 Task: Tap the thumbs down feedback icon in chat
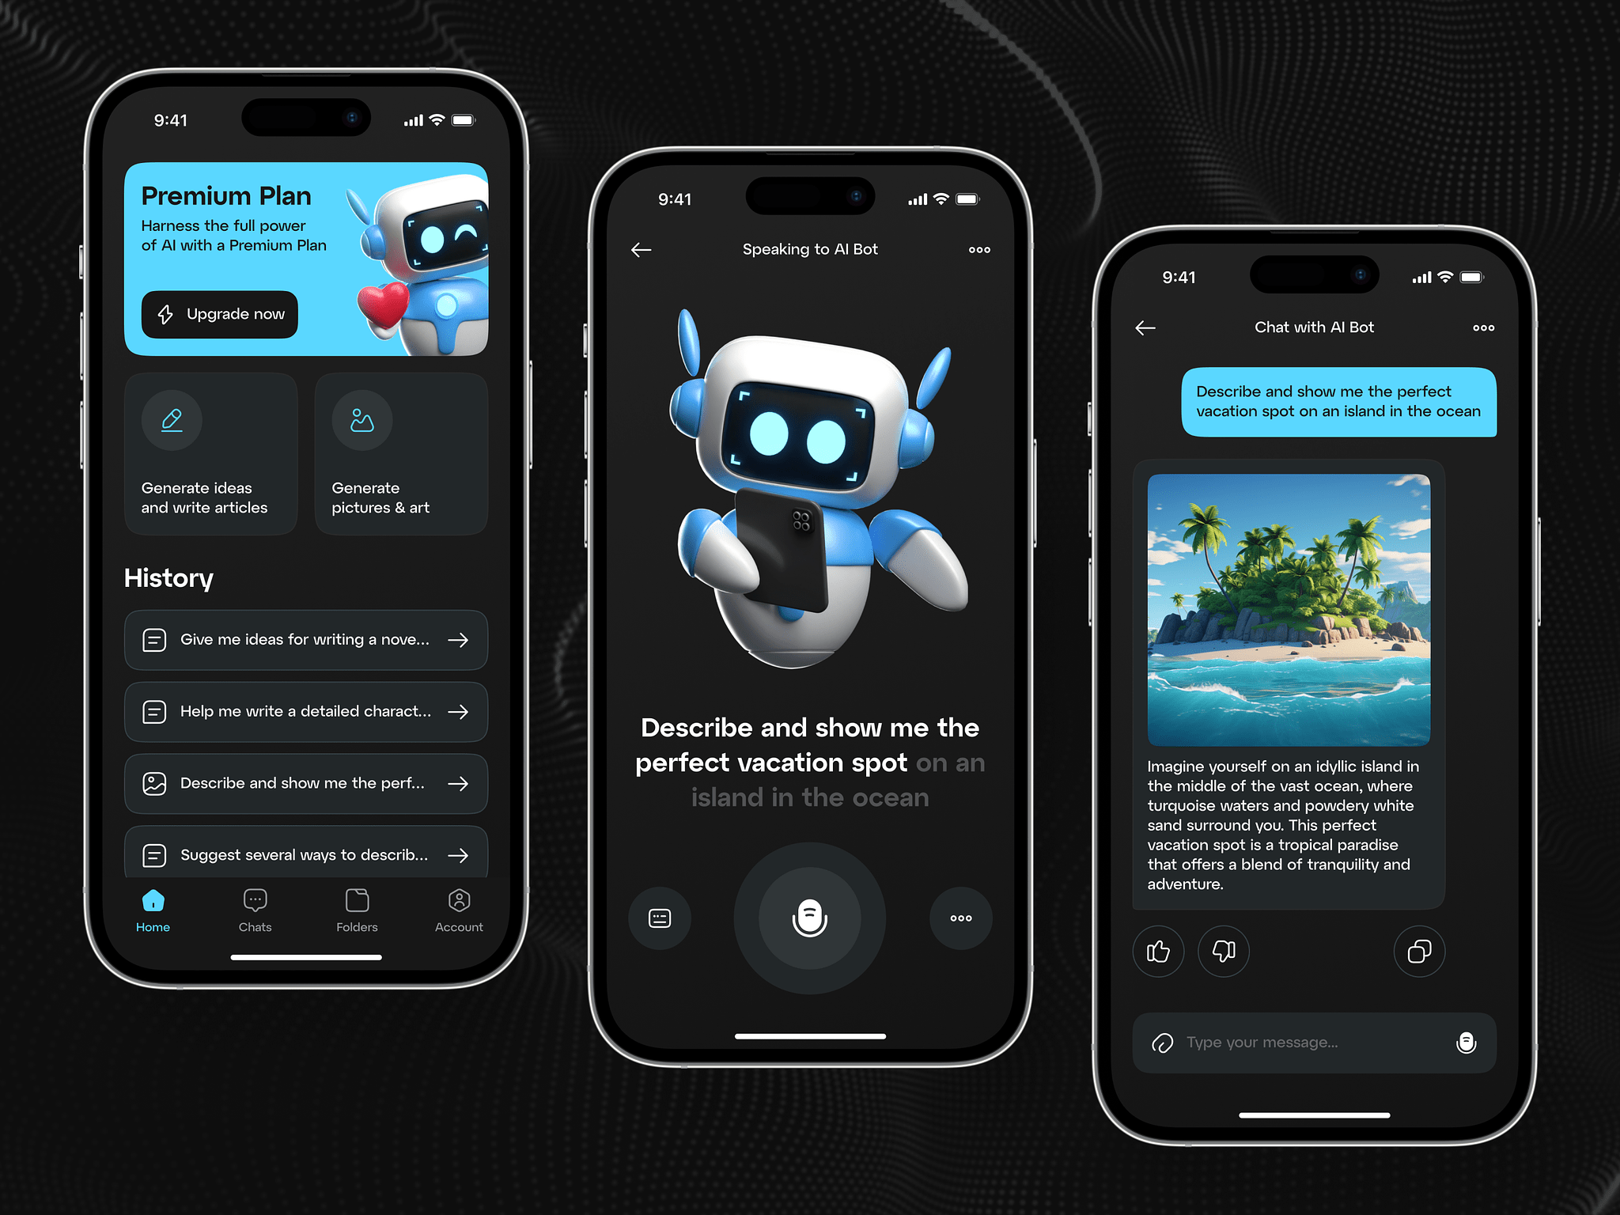[x=1223, y=949]
